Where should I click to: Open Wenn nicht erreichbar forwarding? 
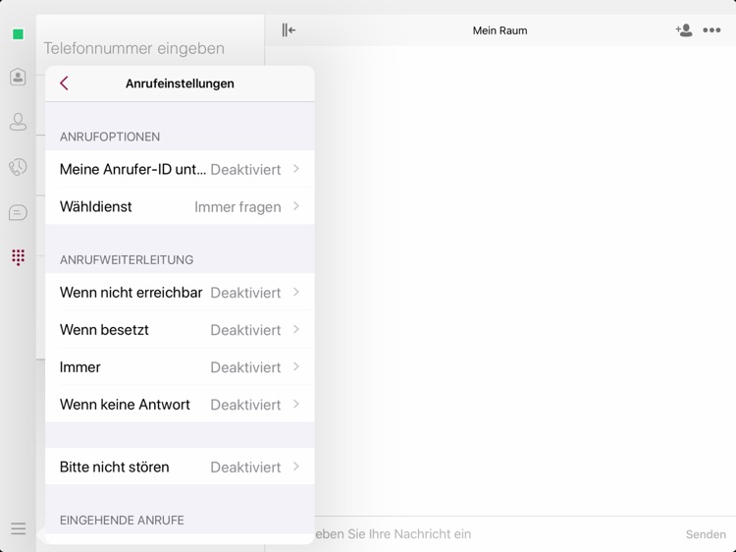(180, 293)
